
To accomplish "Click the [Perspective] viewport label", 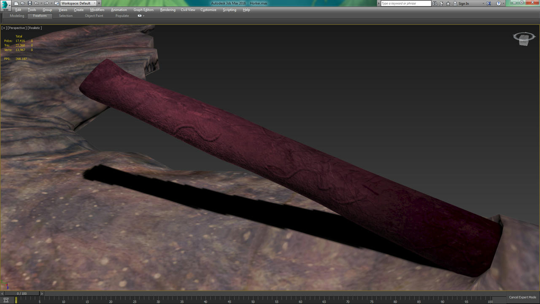I will tap(17, 28).
